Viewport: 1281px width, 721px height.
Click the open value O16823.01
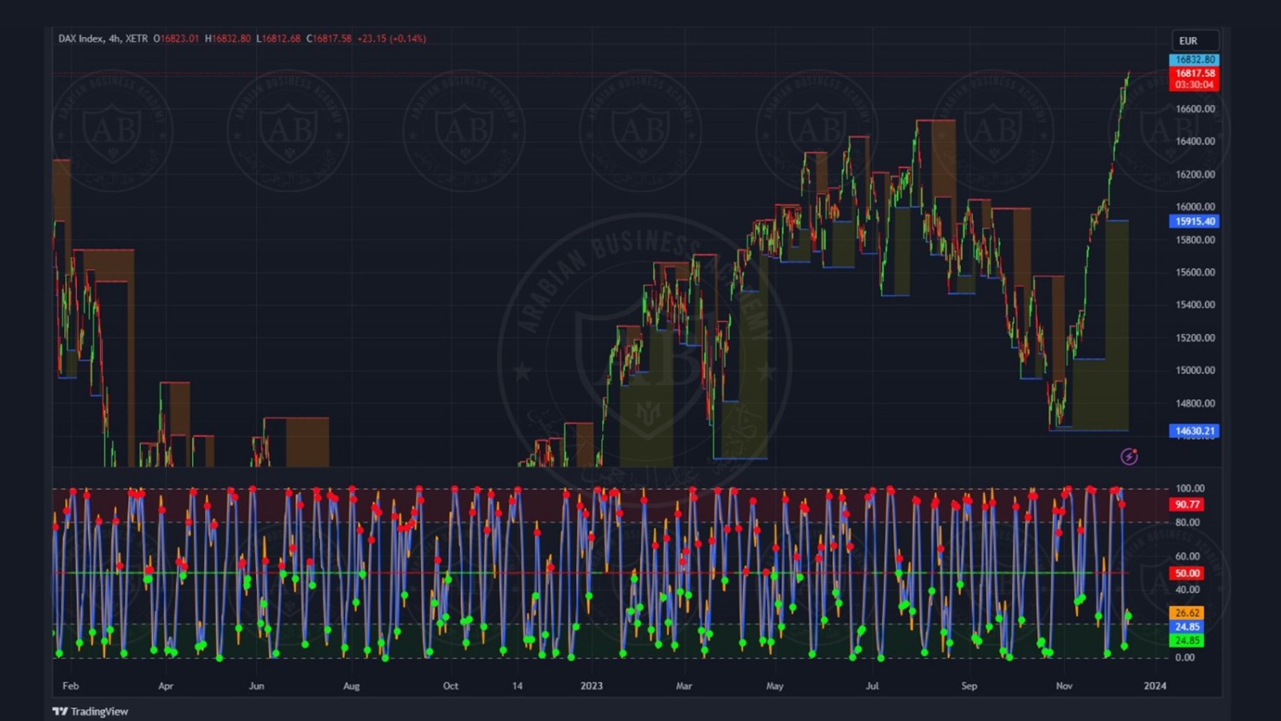(x=176, y=38)
